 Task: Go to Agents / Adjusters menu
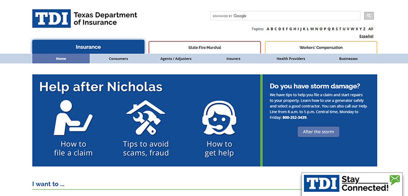176,59
